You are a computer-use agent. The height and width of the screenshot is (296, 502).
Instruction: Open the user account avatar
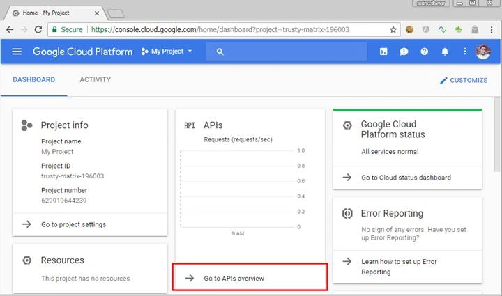(x=483, y=52)
